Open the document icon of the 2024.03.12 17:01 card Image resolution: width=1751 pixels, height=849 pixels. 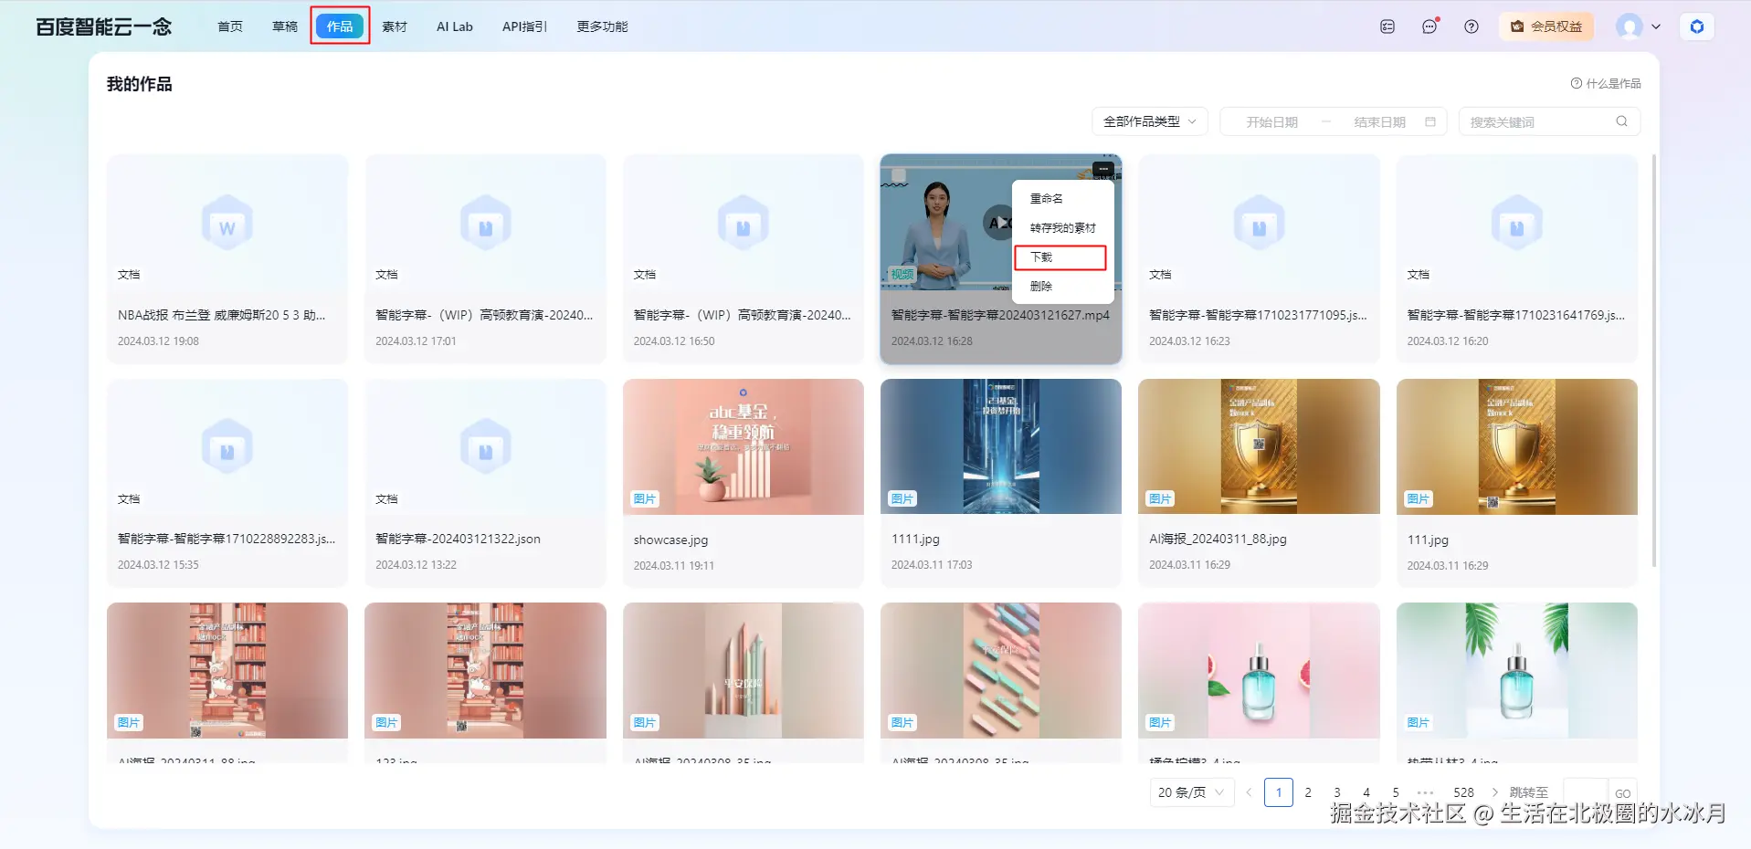coord(485,224)
